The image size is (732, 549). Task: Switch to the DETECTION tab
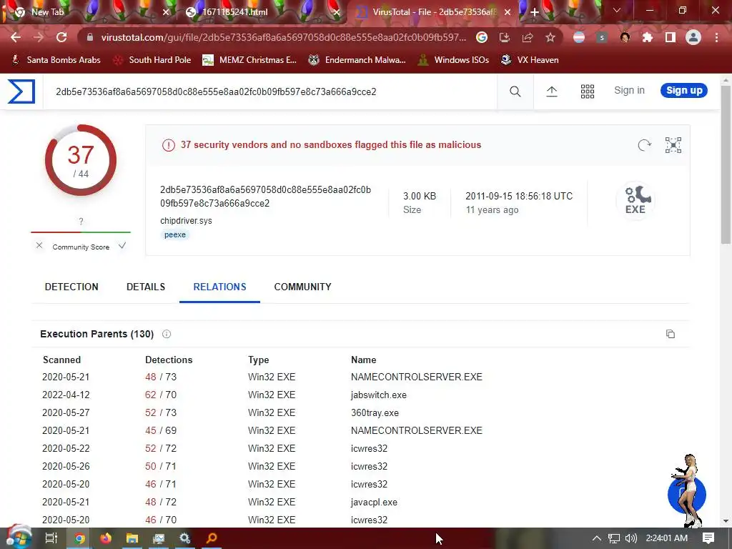pos(71,287)
